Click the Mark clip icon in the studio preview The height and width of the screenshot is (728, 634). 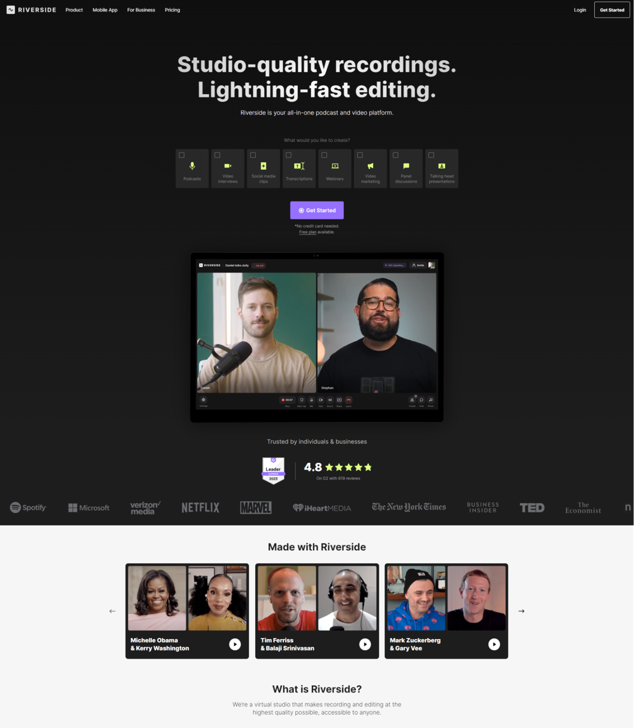click(x=302, y=400)
